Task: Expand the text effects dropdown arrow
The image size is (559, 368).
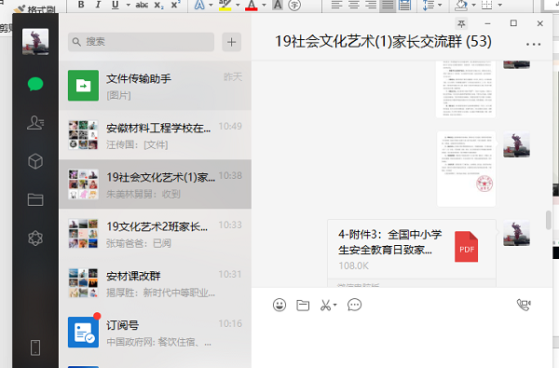Action: pyautogui.click(x=211, y=5)
